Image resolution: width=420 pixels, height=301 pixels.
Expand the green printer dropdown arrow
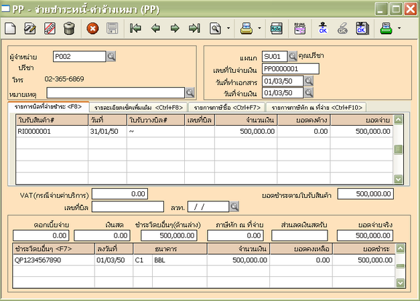point(399,29)
